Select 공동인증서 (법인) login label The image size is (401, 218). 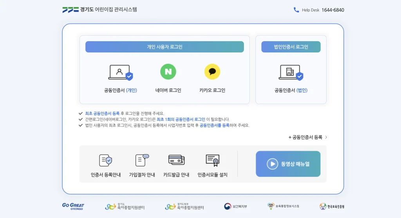coord(291,90)
